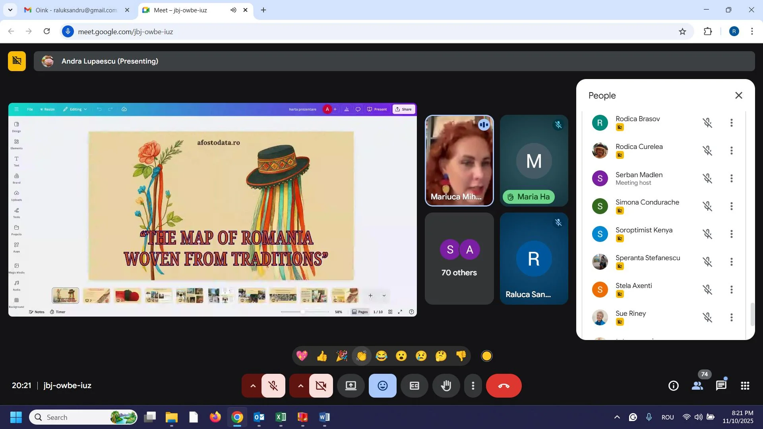Open the in-call chat panel
Screen dimensions: 763x429
point(721,386)
